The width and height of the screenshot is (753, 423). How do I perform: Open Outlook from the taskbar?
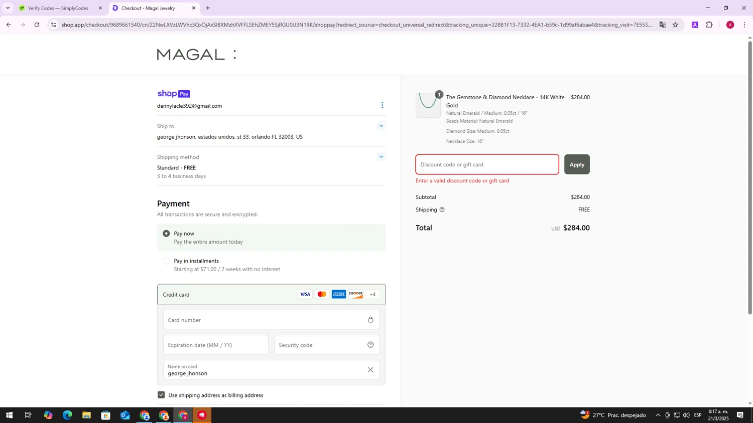click(x=125, y=415)
